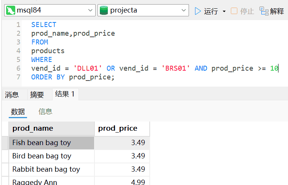Expand the projecta database dropdown arrow
Viewport: 288px width, 185px height.
point(184,11)
